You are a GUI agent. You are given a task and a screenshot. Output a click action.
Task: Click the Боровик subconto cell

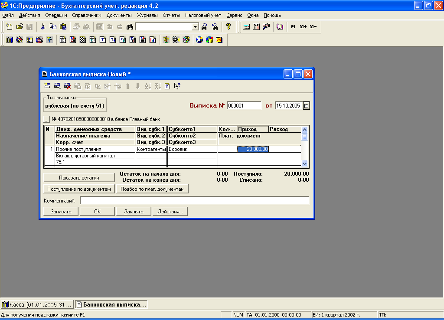tap(192, 149)
